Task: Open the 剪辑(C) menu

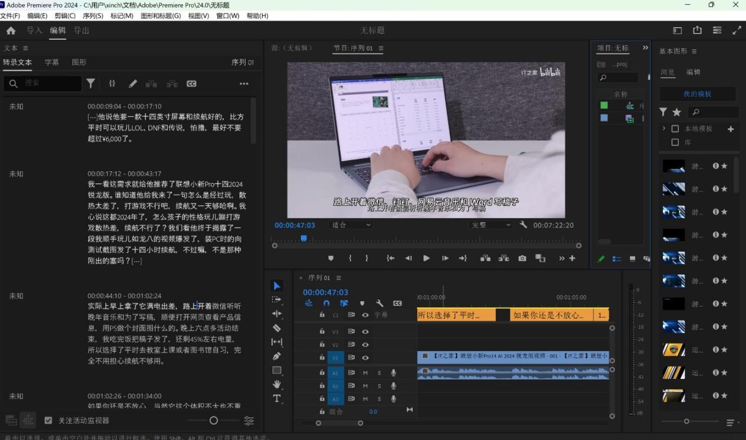Action: 65,16
